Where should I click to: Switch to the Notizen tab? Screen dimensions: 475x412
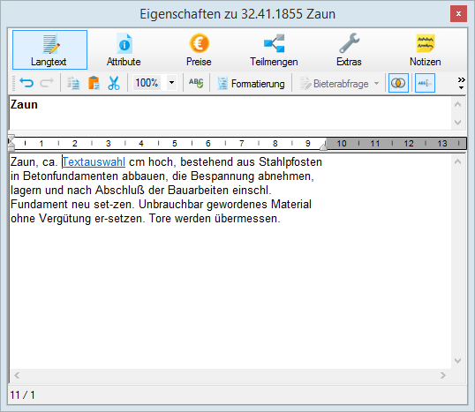[x=425, y=50]
